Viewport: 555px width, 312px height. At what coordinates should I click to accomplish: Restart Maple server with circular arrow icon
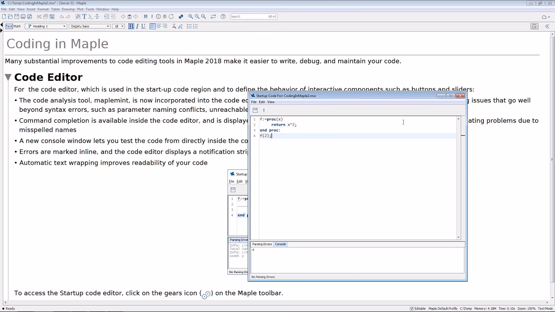click(171, 16)
